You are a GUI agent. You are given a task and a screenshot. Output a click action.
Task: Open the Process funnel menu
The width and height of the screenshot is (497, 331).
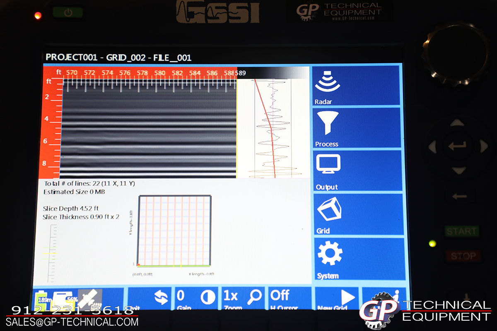tap(356, 128)
